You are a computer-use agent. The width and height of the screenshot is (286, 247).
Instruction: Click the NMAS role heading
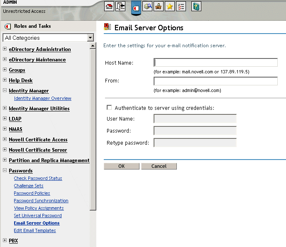(x=15, y=129)
